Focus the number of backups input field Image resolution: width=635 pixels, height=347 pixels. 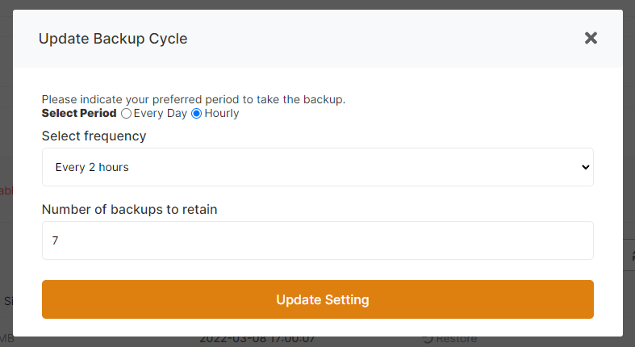[x=317, y=240]
